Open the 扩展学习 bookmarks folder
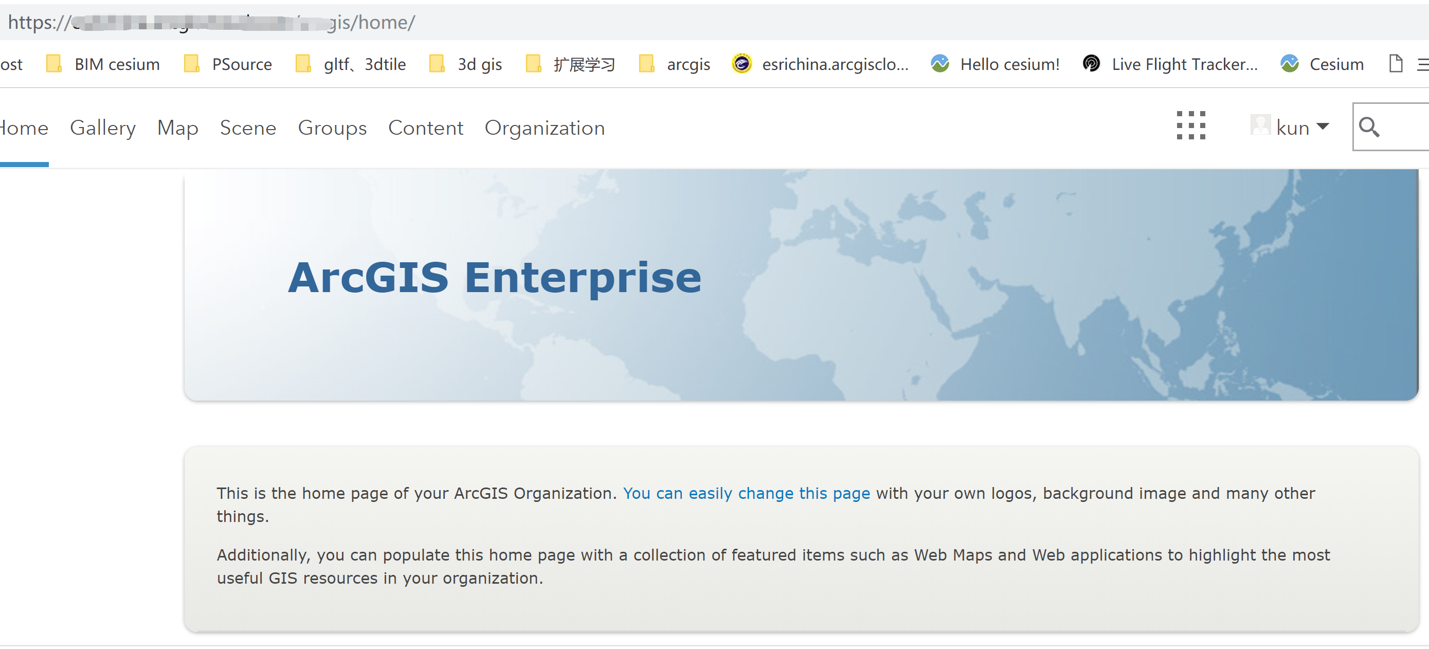 tap(585, 64)
